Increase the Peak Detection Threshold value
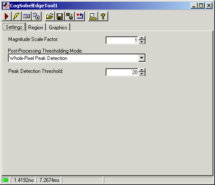 [x=142, y=70]
